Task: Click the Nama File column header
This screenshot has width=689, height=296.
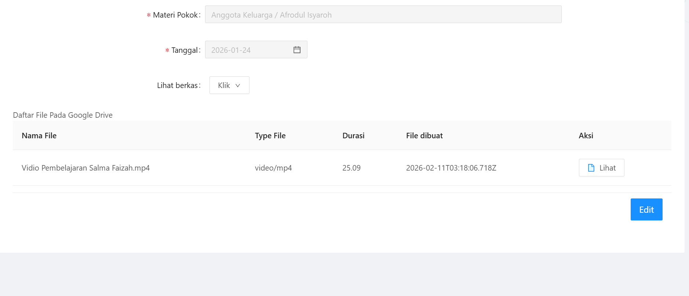Action: coord(39,136)
